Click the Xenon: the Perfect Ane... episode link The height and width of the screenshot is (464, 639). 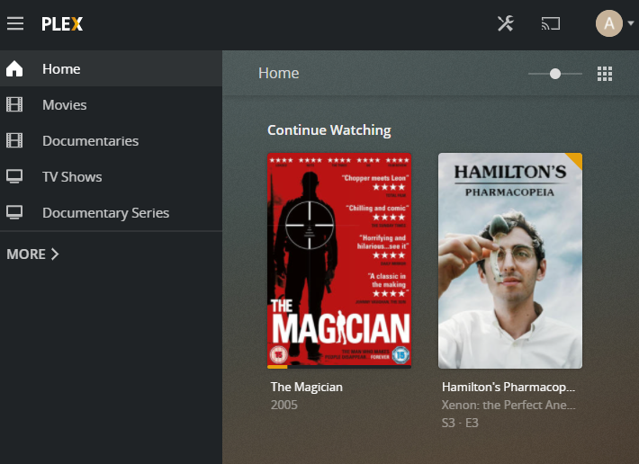508,405
